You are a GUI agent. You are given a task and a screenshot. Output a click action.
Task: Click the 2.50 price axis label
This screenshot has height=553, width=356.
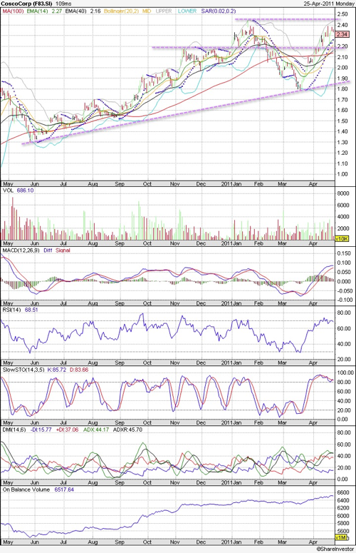click(x=342, y=14)
